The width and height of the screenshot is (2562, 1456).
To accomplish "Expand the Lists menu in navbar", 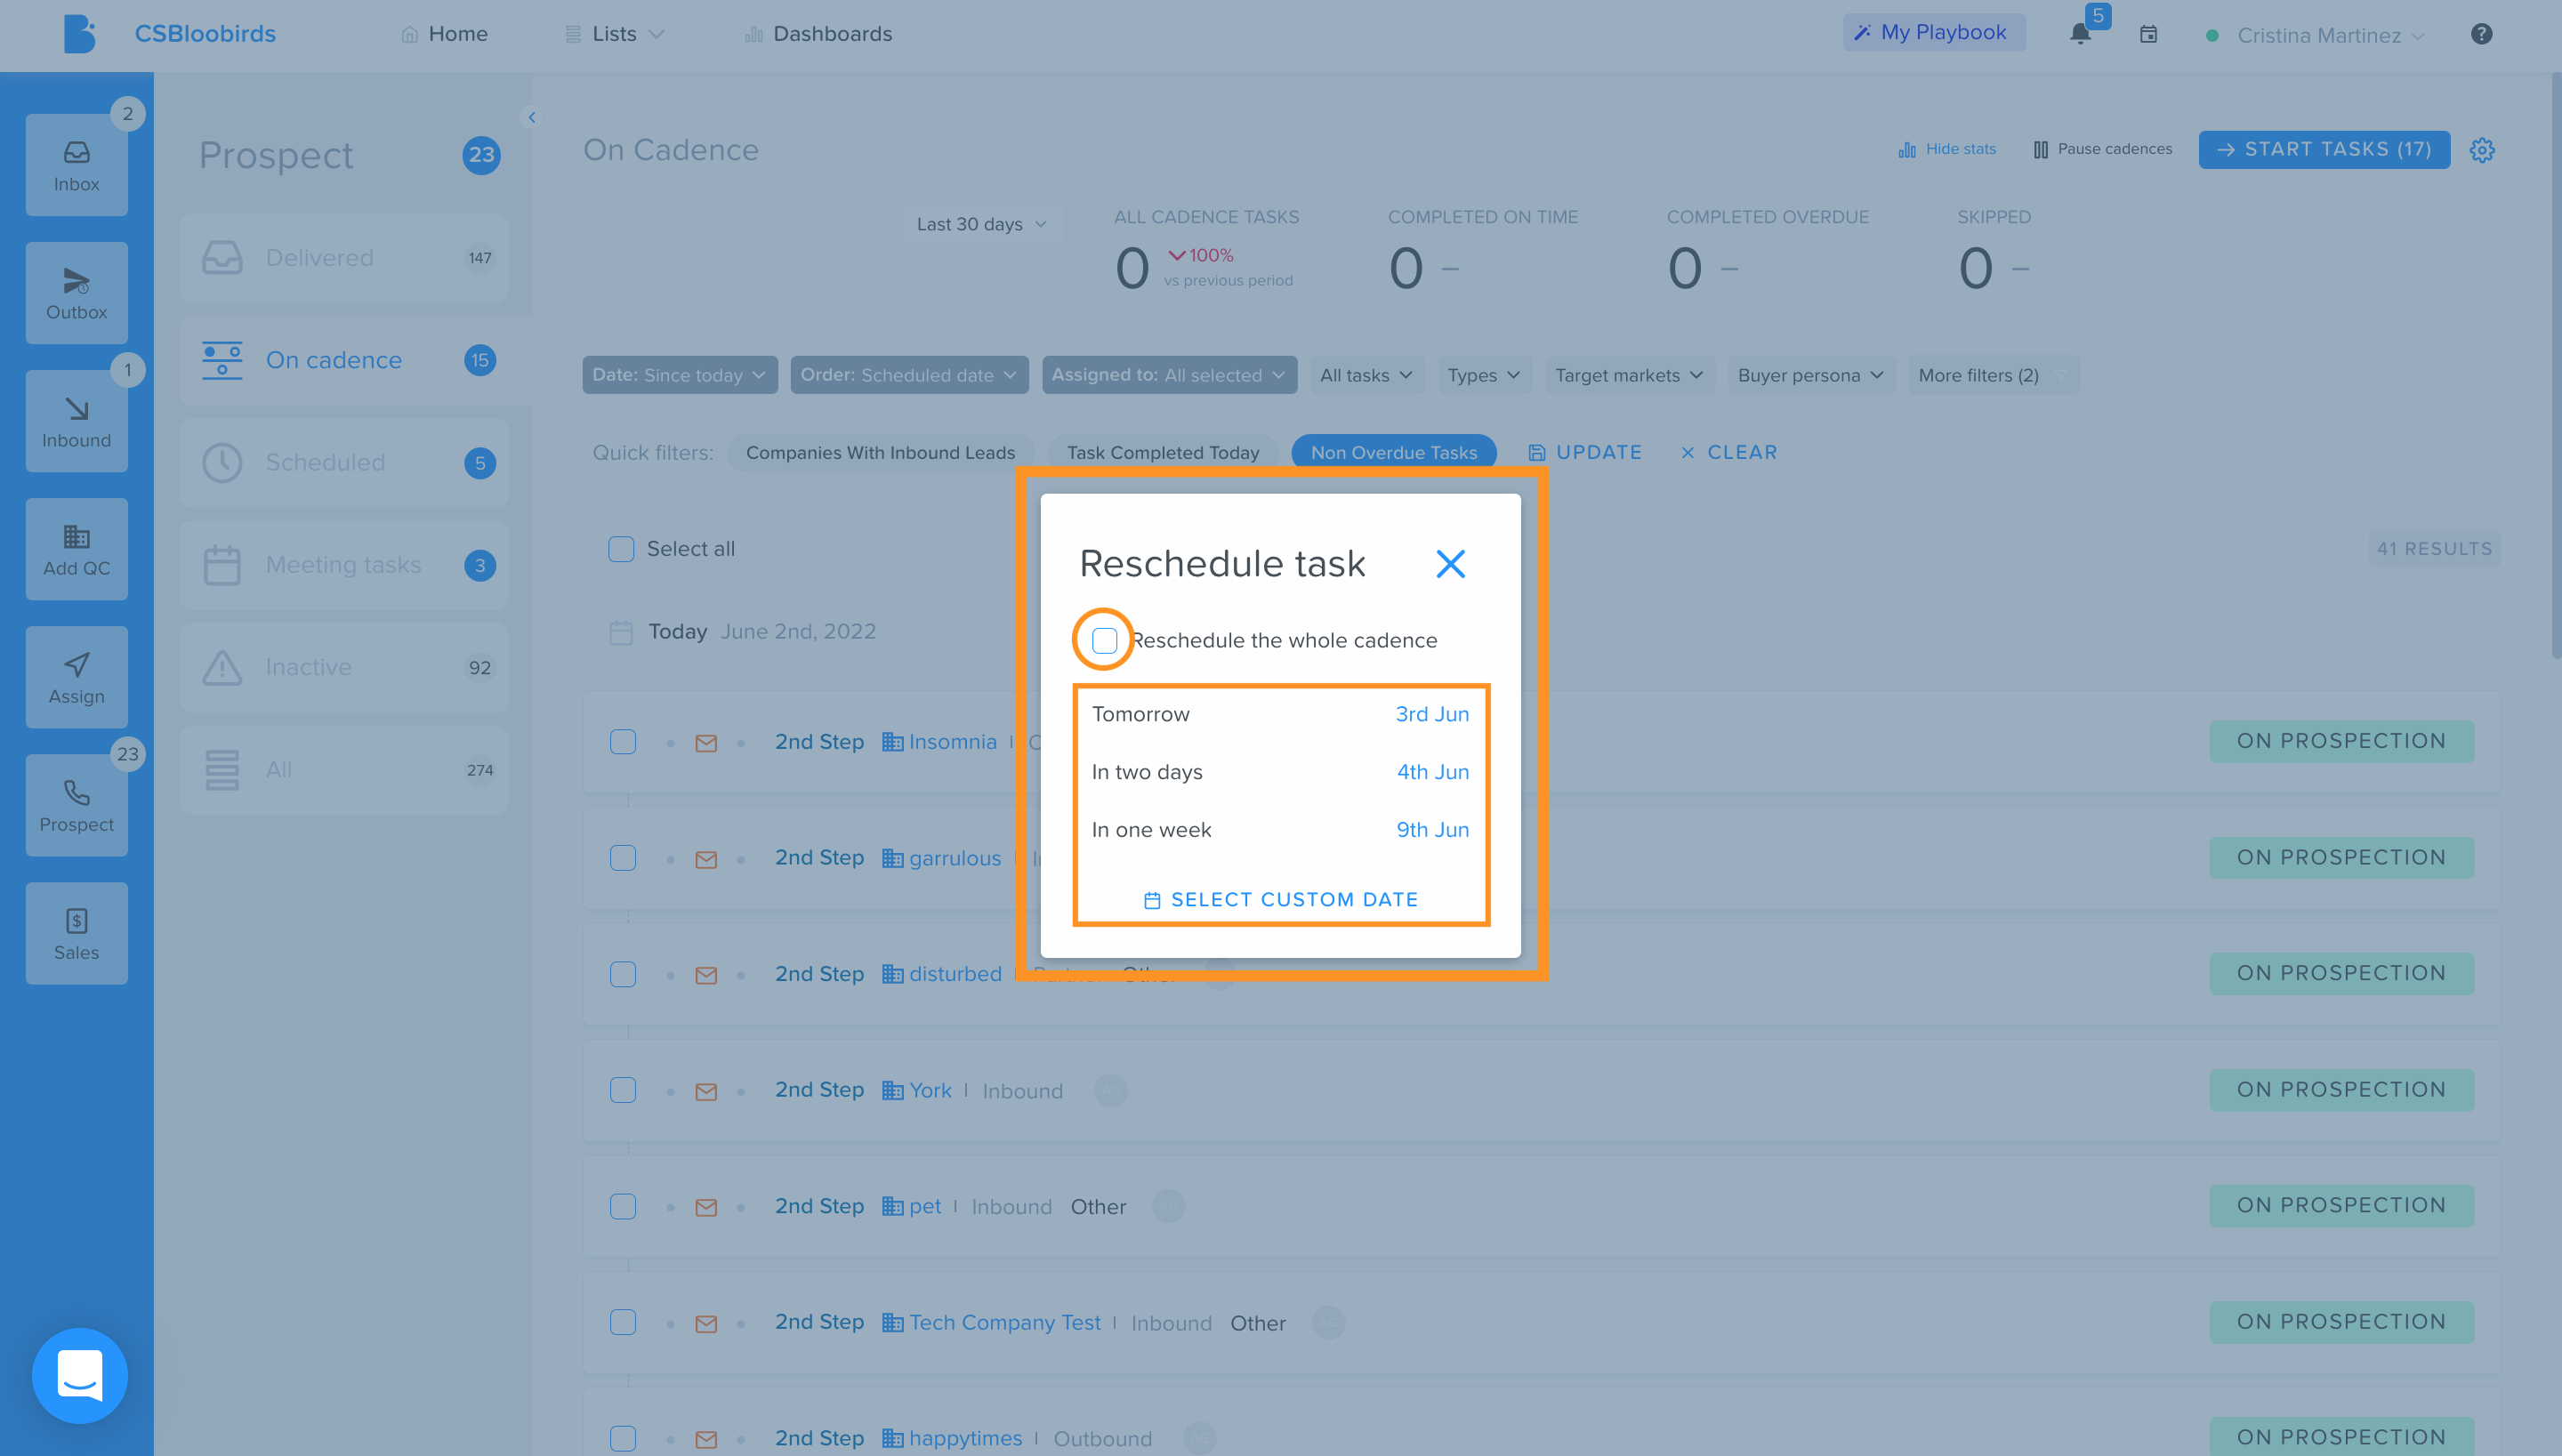I will [615, 34].
